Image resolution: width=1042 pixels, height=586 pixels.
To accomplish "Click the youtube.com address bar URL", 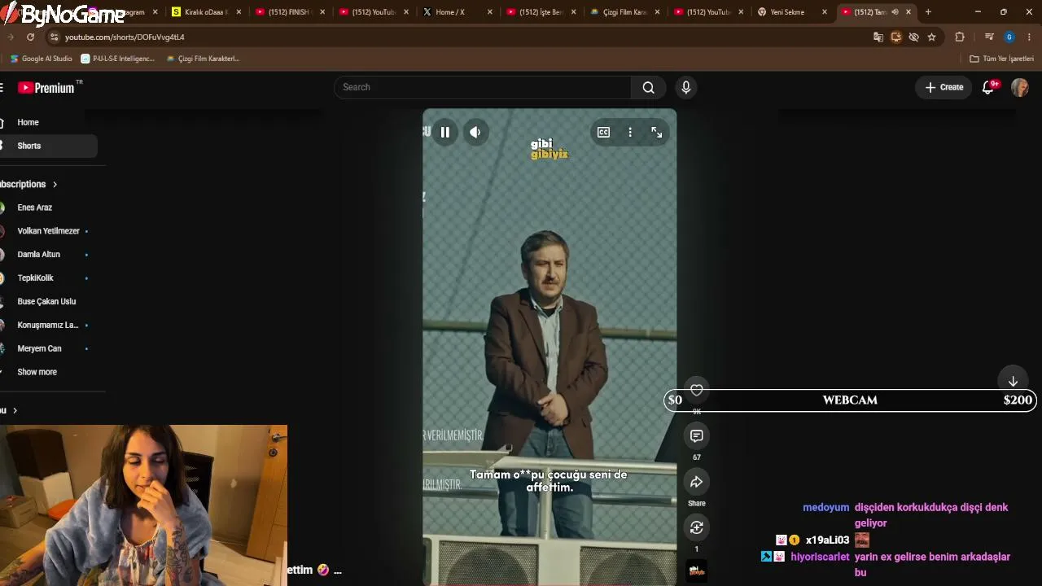I will [125, 37].
